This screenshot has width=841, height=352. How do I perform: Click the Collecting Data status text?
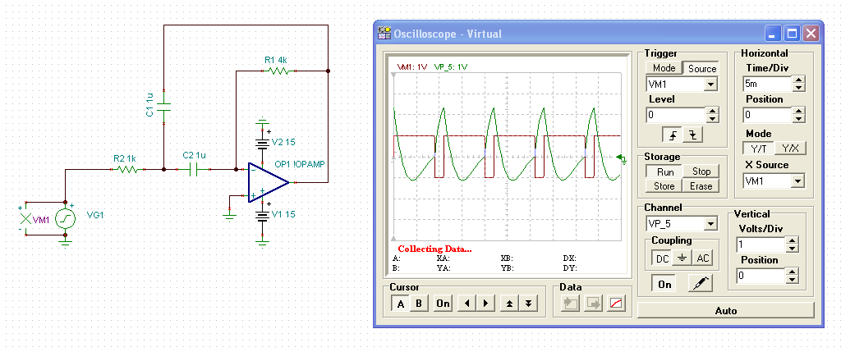tap(434, 249)
